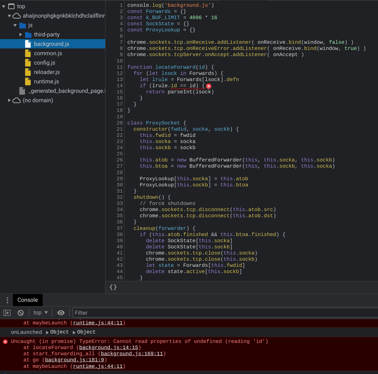Screen dimensions: 378x374
Task: Open the background.js:181:9 stack link
Action: (x=75, y=360)
